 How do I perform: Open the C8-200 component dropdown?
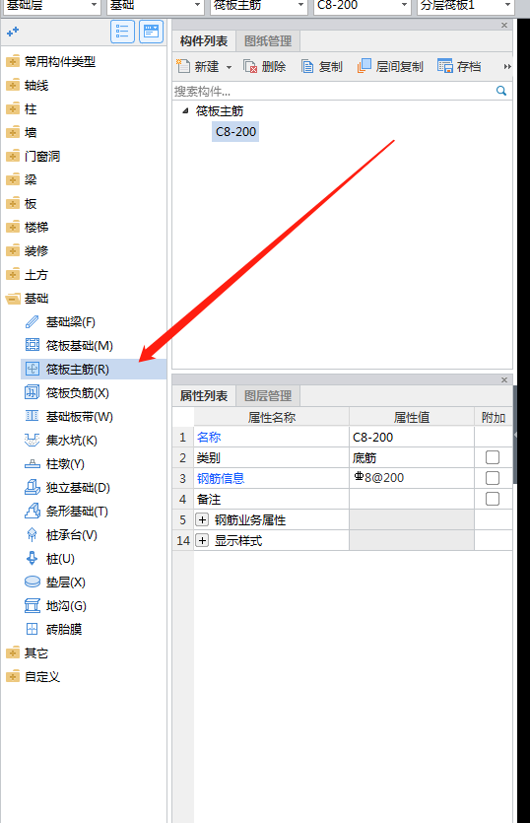click(x=363, y=6)
